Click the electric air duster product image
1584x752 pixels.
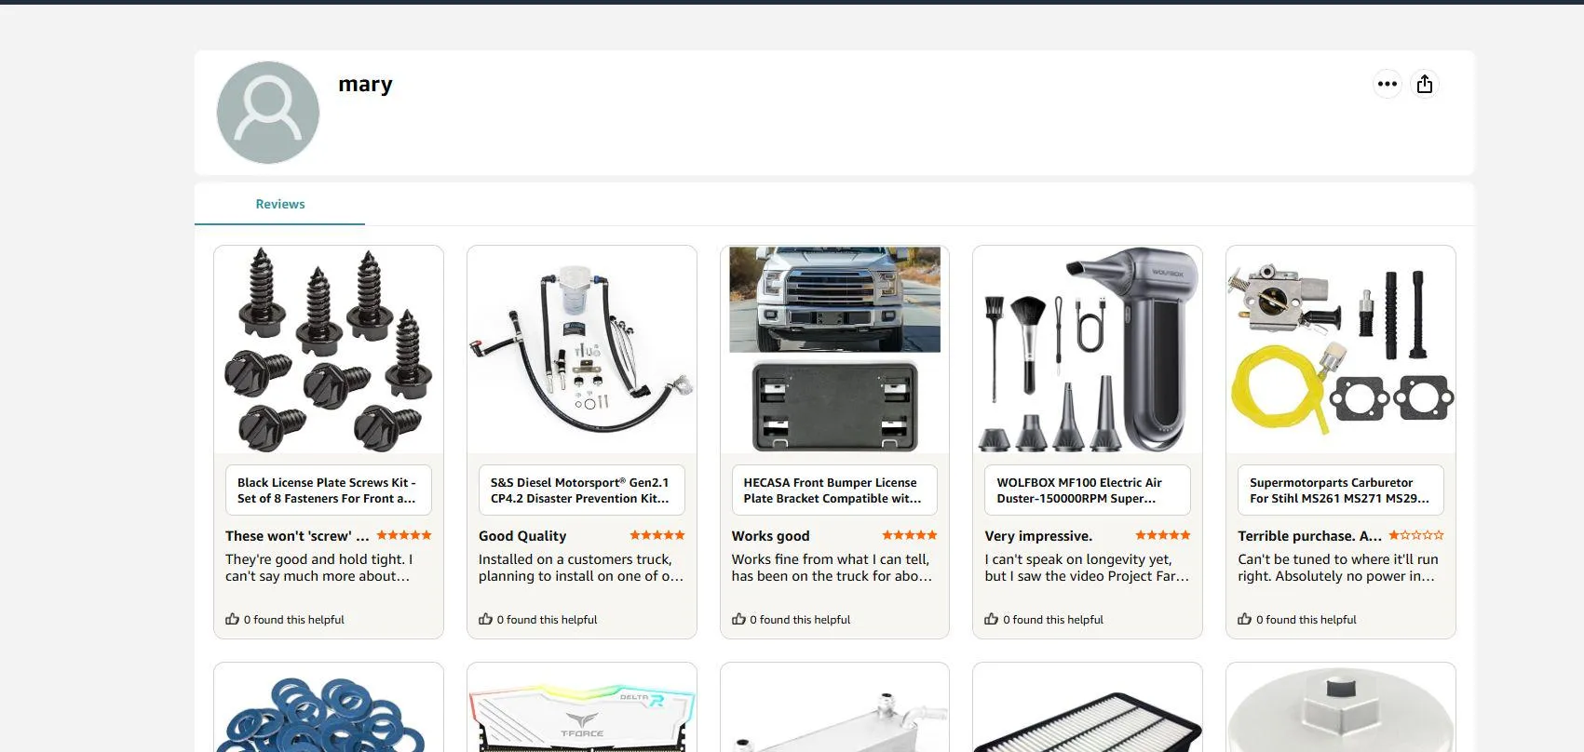tap(1088, 350)
